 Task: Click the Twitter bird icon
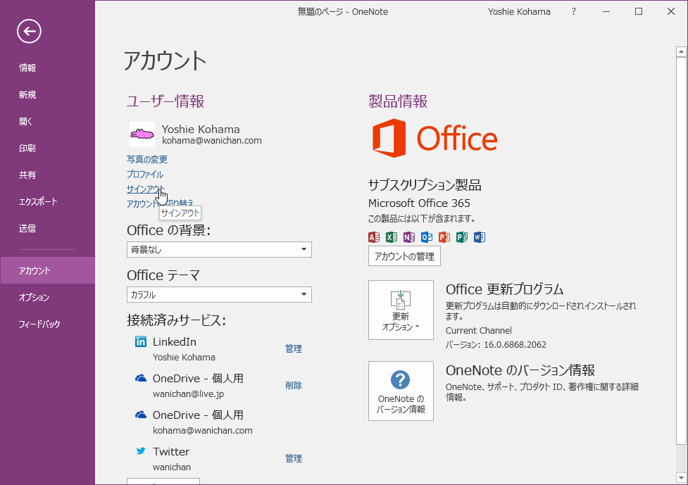(x=141, y=451)
